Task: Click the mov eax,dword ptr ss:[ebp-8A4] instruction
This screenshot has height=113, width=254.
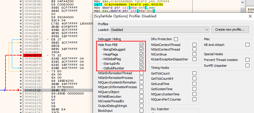Action: (x=125, y=11)
